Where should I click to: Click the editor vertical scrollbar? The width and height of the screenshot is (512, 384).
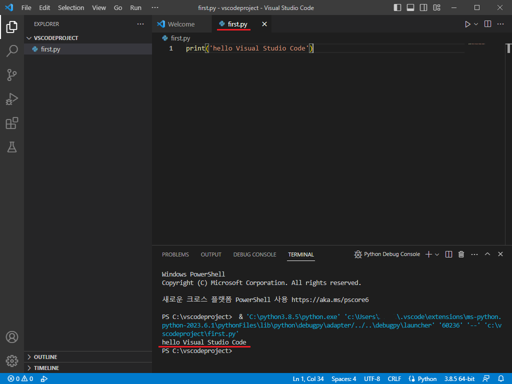[508, 48]
